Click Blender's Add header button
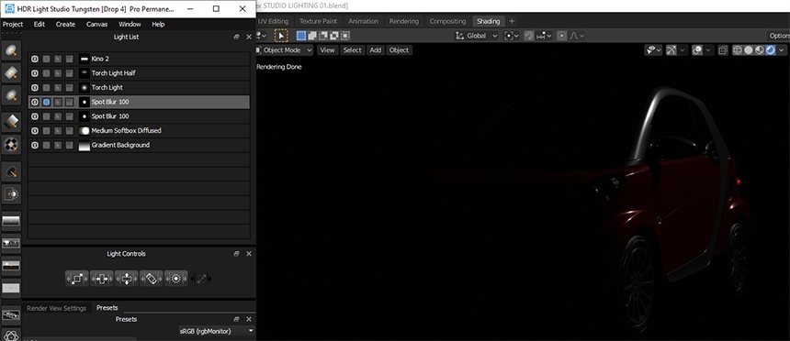 376,49
